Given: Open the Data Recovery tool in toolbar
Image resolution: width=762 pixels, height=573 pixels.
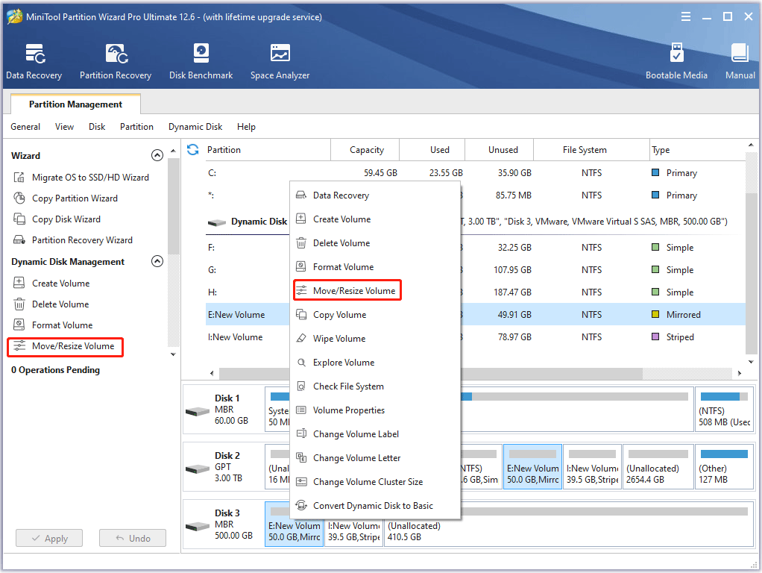Looking at the screenshot, I should click(x=34, y=61).
